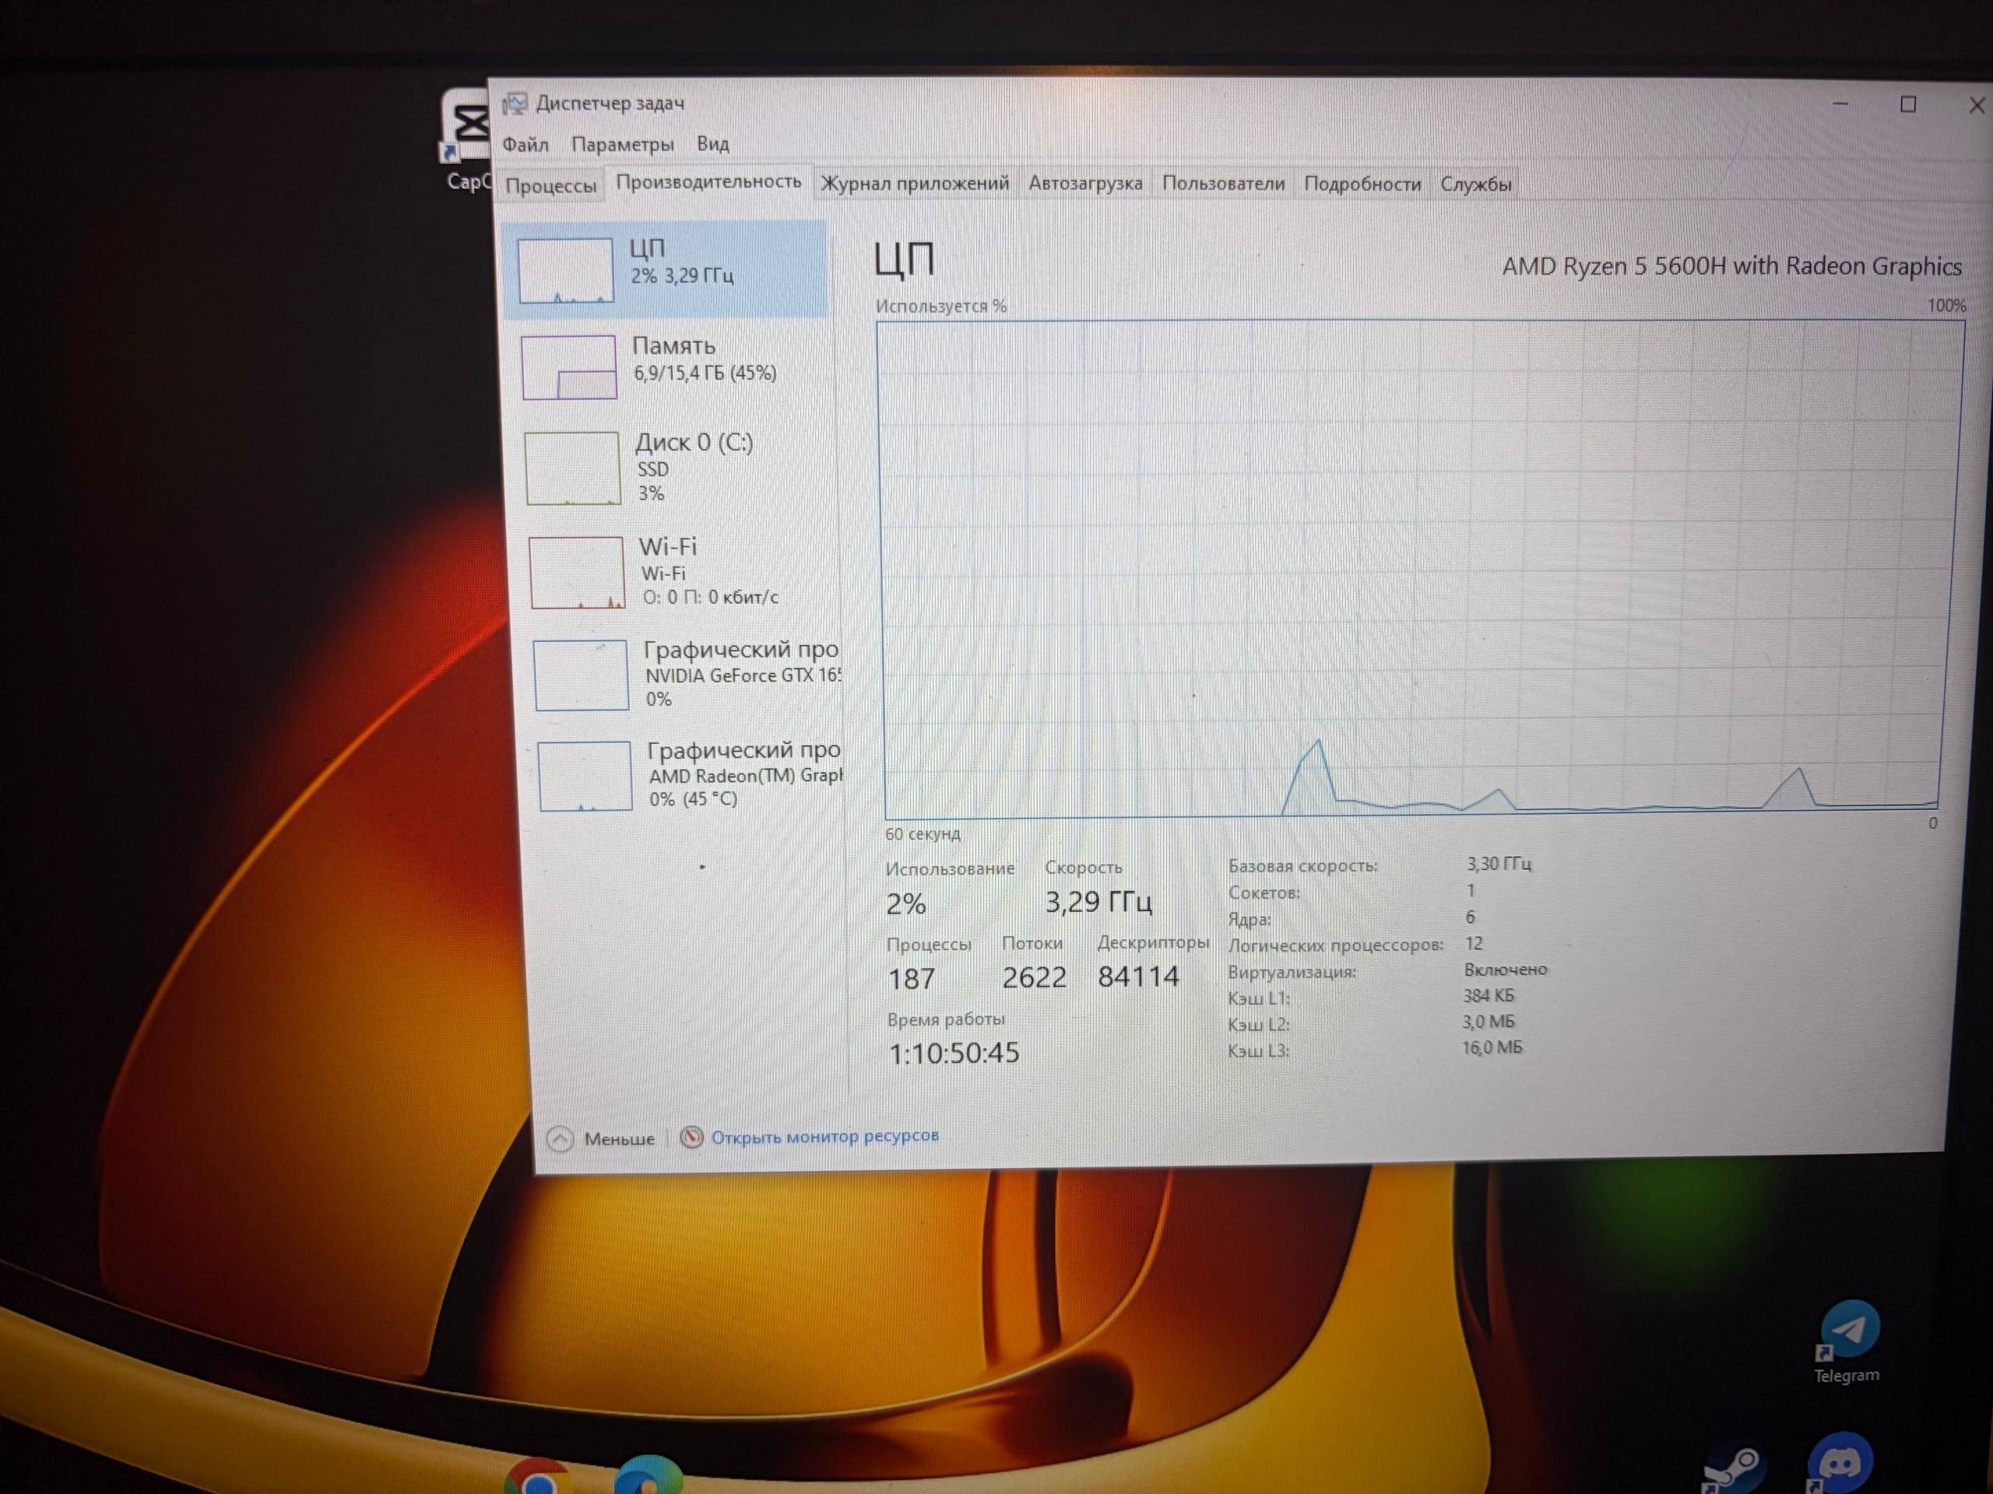Screen dimensions: 1993x1494
Task: Launch Google Chrome from the desktop
Action: click(x=539, y=1477)
